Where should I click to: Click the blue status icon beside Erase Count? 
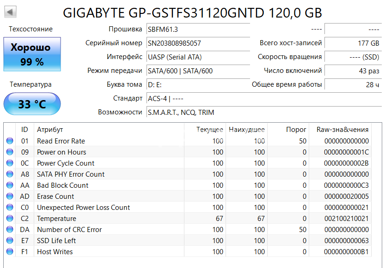[10, 197]
